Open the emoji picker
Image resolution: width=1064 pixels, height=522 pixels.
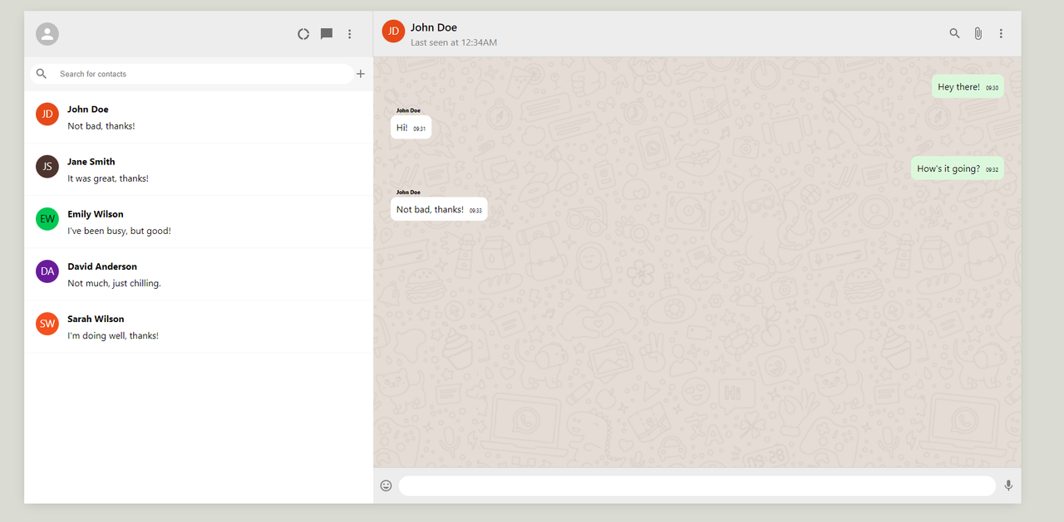point(386,485)
